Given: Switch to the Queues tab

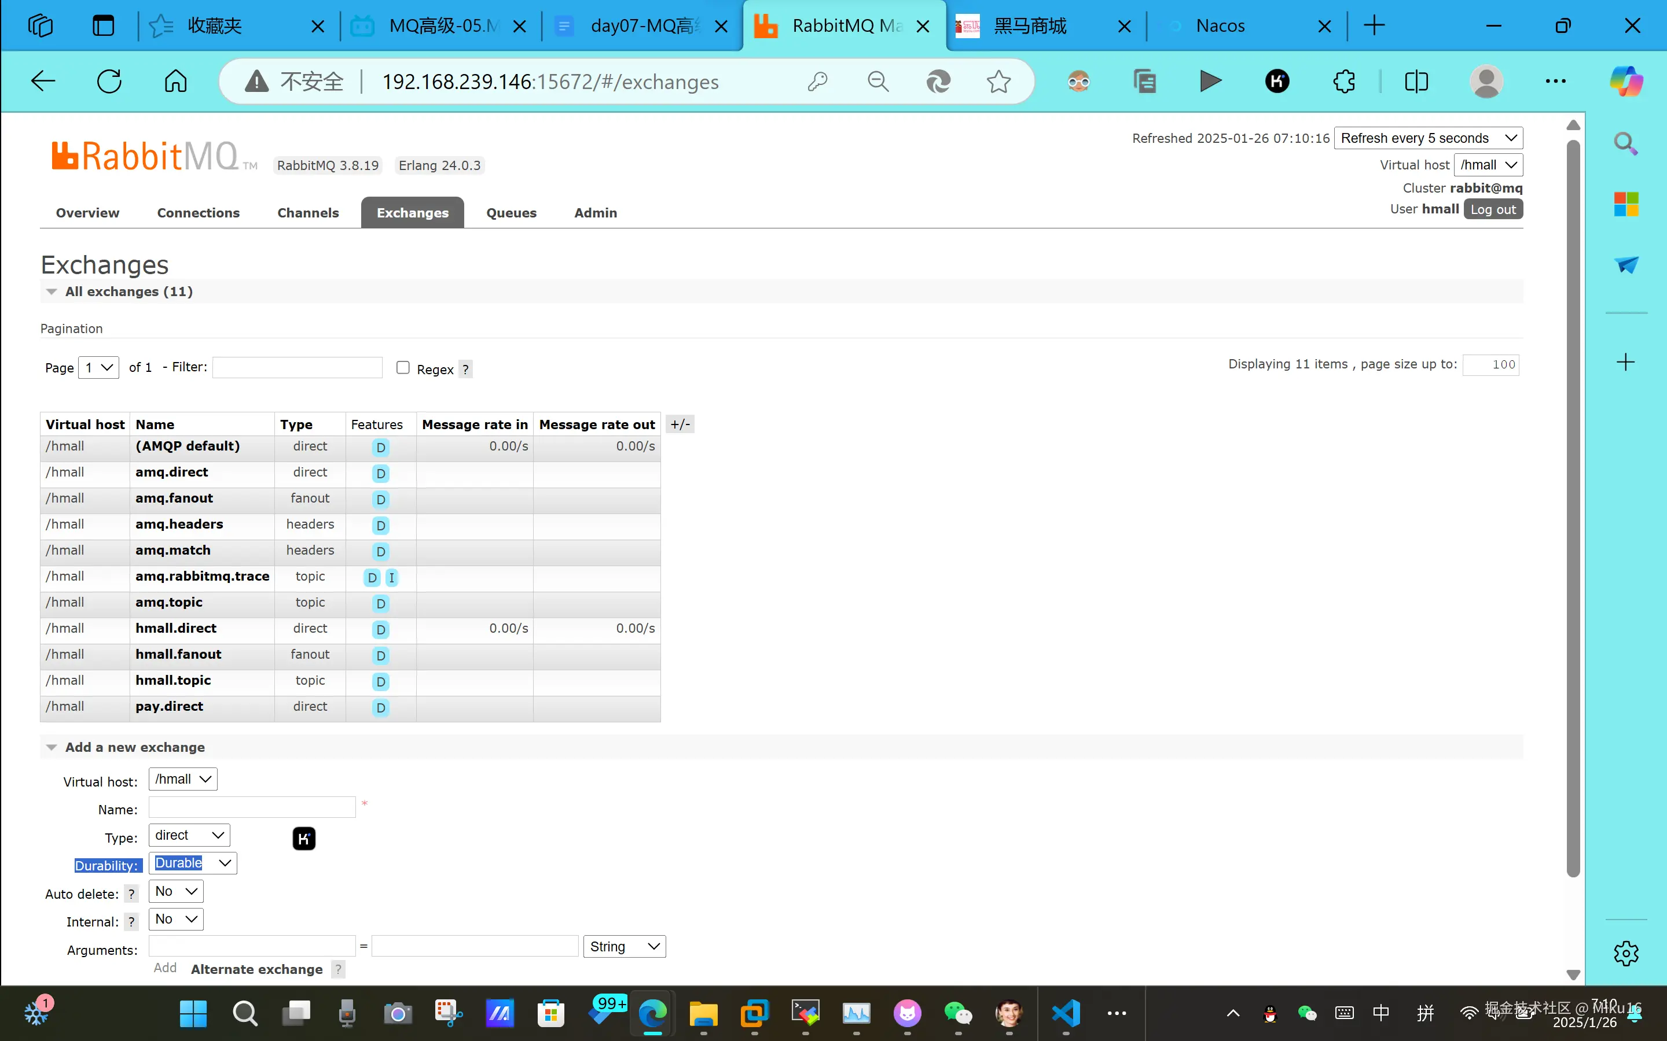Looking at the screenshot, I should pyautogui.click(x=511, y=213).
